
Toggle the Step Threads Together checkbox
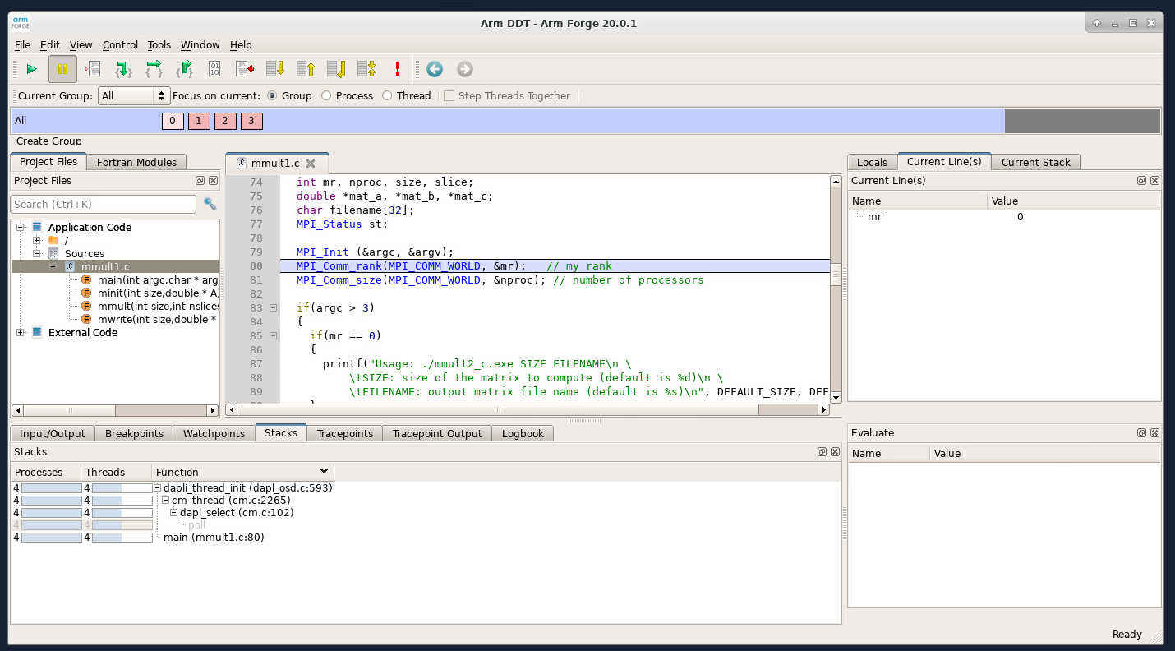(x=449, y=96)
